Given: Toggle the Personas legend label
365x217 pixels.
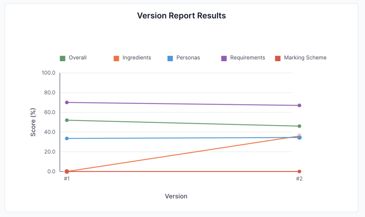Looking at the screenshot, I should 188,58.
